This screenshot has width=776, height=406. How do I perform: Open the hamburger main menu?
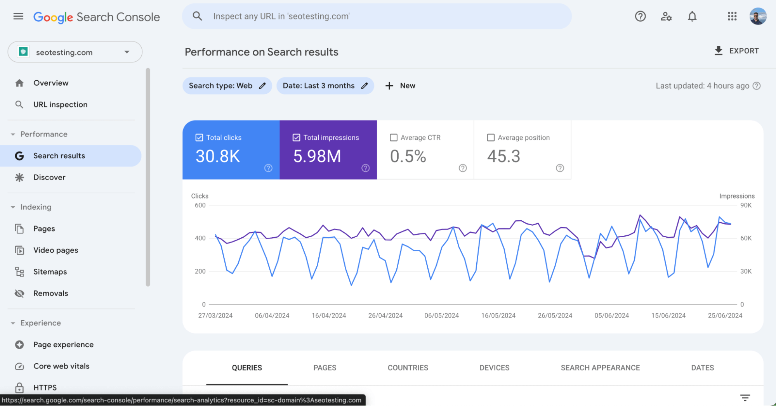[x=18, y=16]
